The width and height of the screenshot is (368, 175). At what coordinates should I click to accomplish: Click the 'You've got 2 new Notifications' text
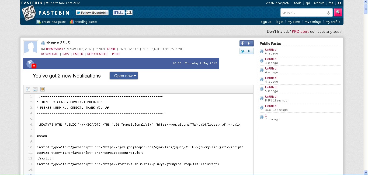(67, 76)
